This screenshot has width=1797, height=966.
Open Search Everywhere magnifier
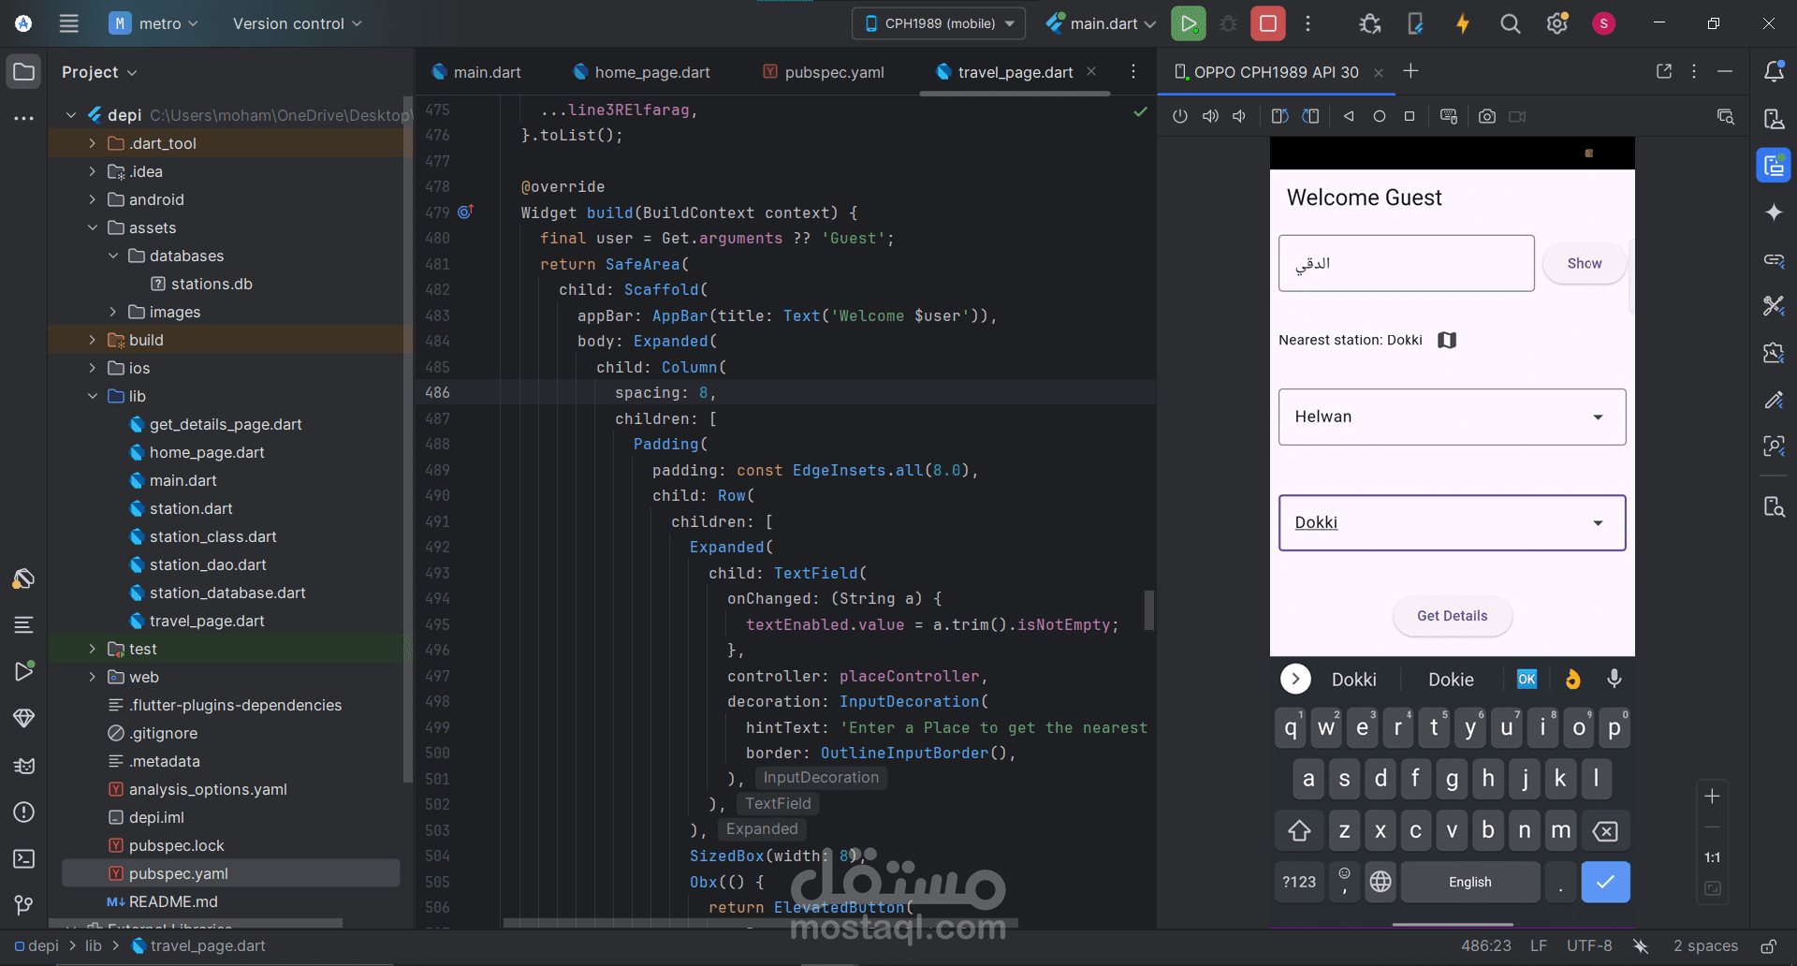(1510, 23)
